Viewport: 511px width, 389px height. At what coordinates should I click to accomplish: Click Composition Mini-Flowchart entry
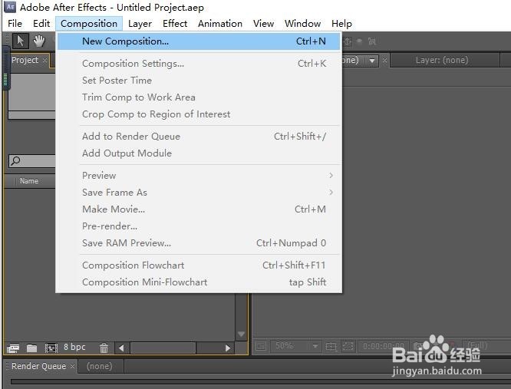click(199, 282)
